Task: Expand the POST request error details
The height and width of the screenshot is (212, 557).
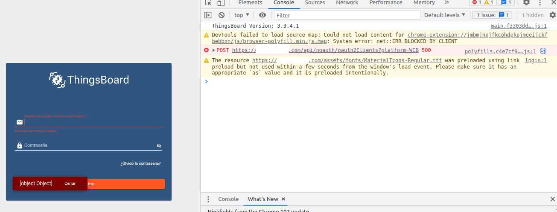Action: coord(214,50)
